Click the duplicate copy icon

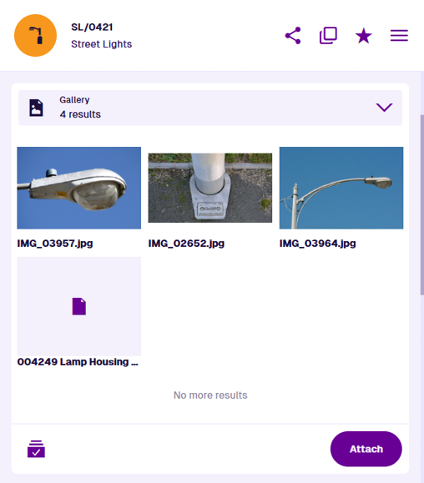coord(328,35)
